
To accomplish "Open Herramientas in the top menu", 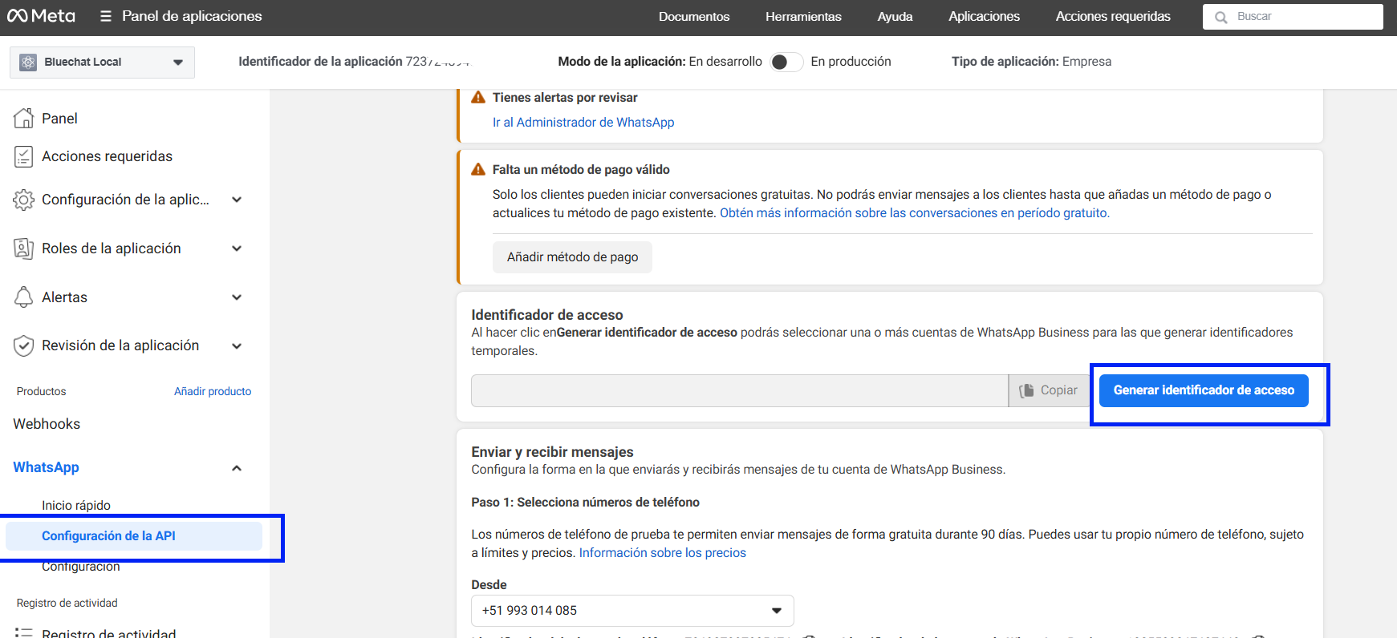I will tap(803, 16).
